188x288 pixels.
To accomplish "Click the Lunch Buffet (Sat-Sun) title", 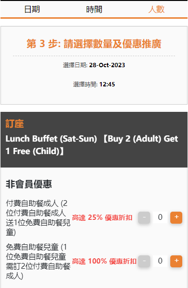I will pyautogui.click(x=92, y=145).
